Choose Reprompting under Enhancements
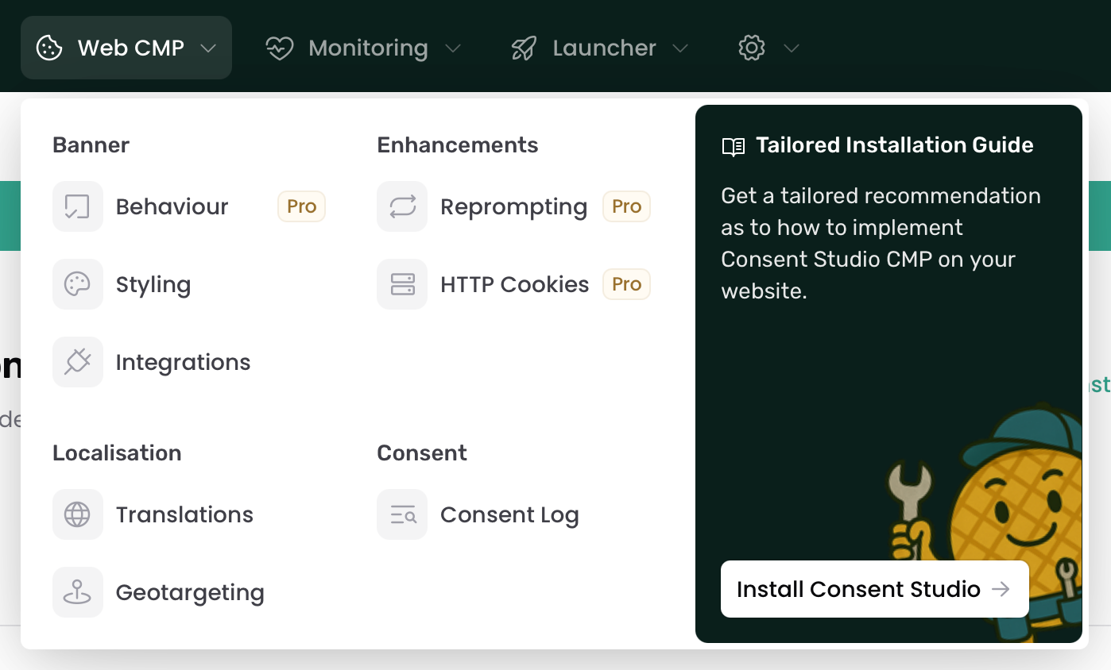Image resolution: width=1111 pixels, height=670 pixels. coord(513,206)
